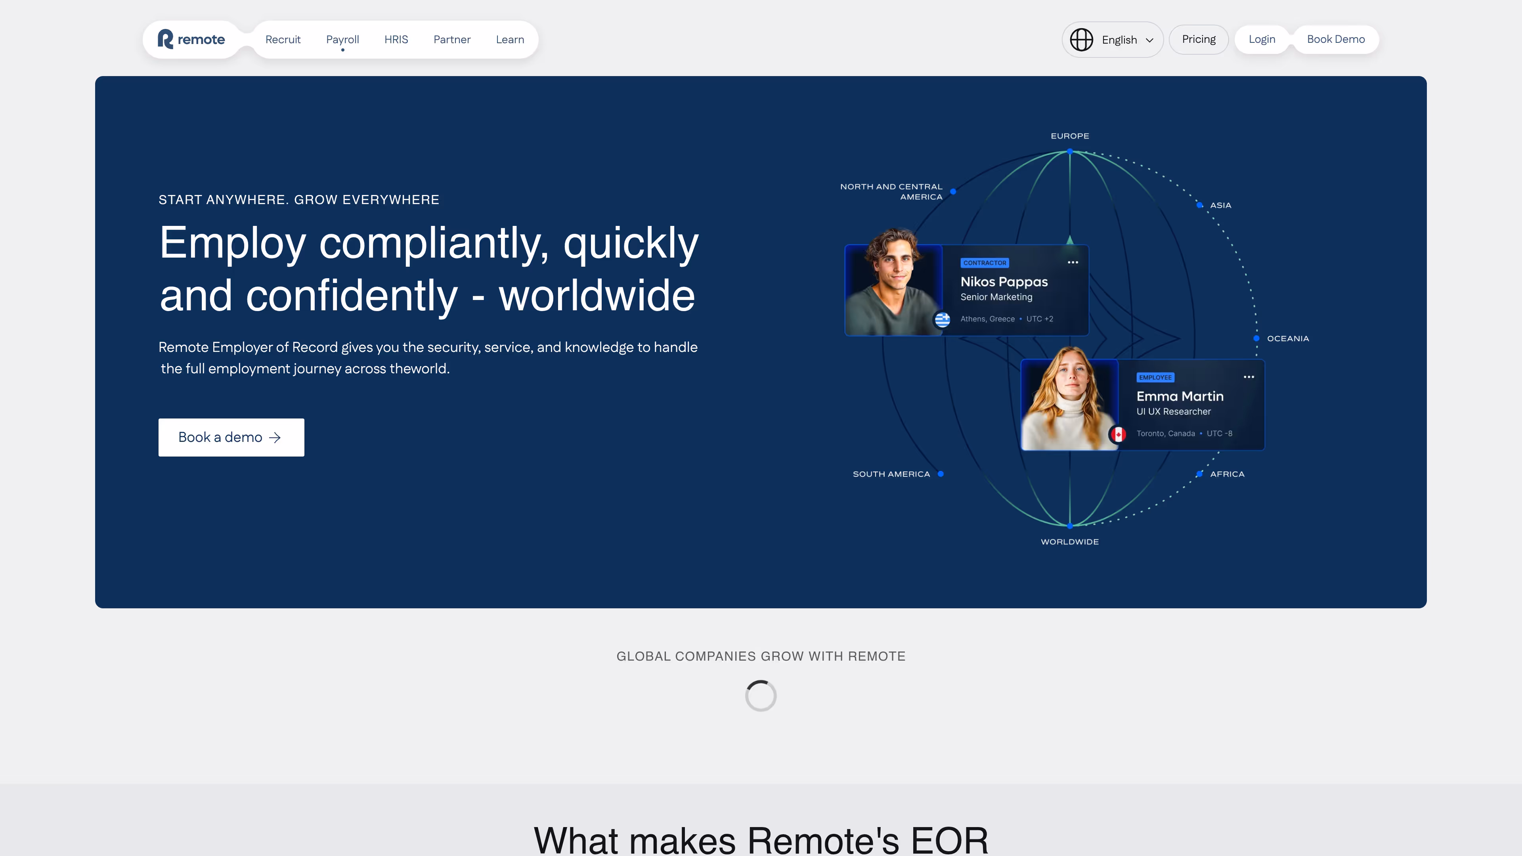Image resolution: width=1522 pixels, height=856 pixels.
Task: Open the overflow menu on Nikos Pappas card
Action: click(1073, 262)
